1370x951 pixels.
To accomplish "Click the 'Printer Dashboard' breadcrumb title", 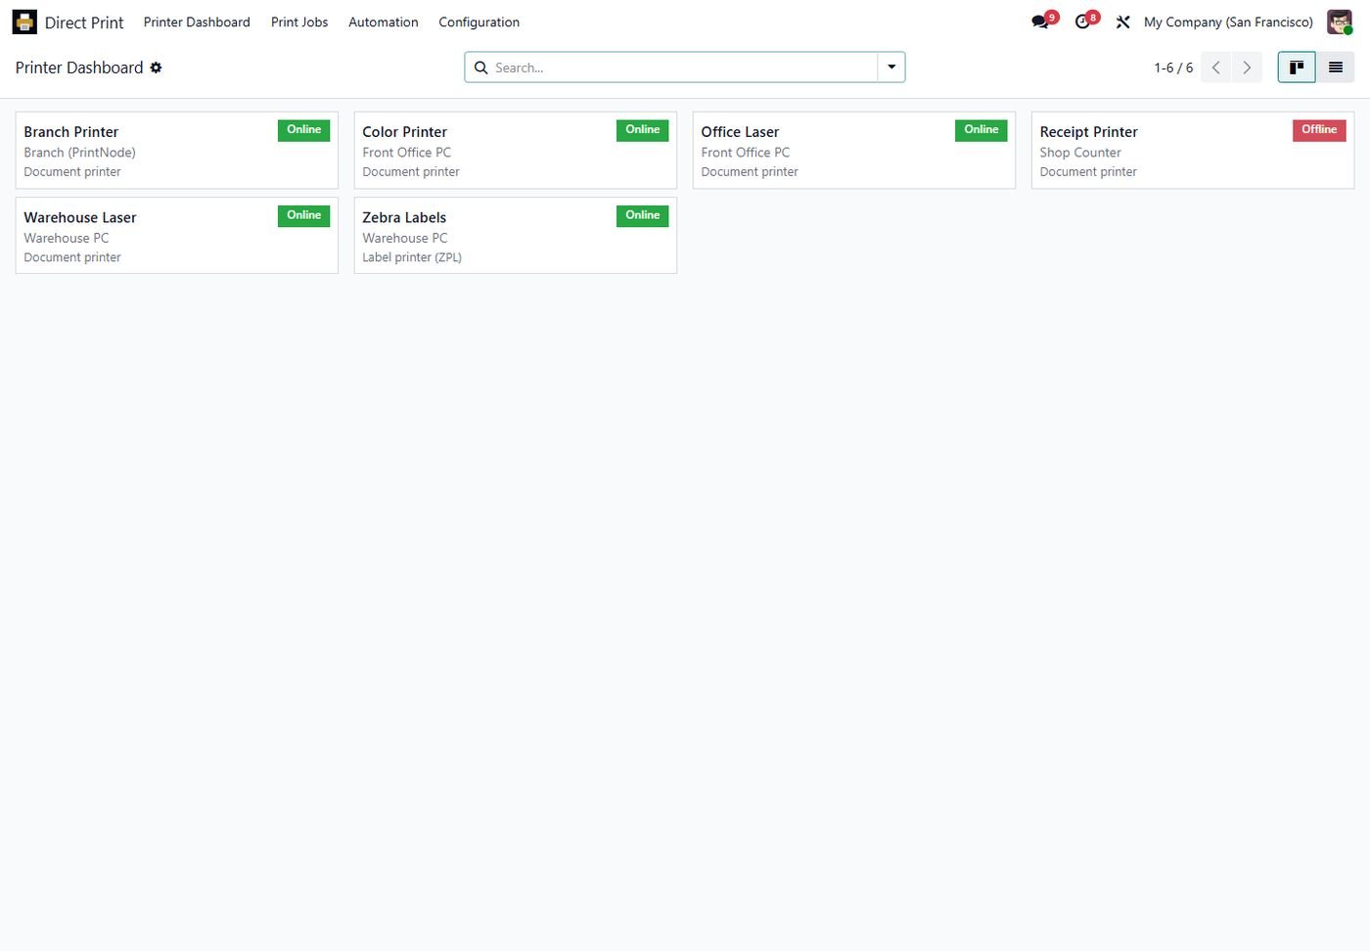I will 79,68.
